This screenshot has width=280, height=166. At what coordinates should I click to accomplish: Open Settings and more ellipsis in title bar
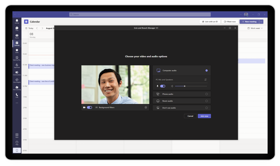tap(240, 15)
